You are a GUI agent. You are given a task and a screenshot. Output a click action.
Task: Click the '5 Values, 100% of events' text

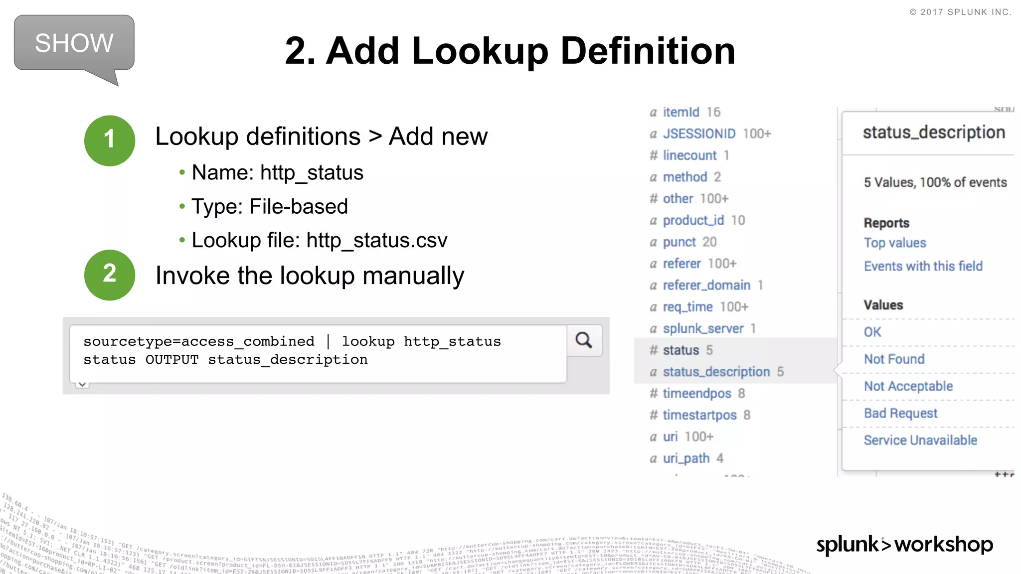[935, 183]
